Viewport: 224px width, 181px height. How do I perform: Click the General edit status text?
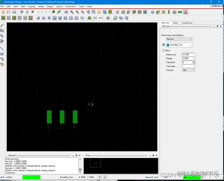(x=152, y=177)
